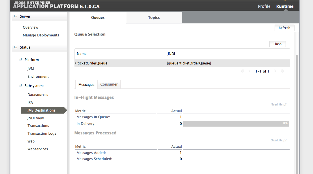Image resolution: width=313 pixels, height=174 pixels.
Task: Open Need Help for In-Flight Messages
Action: pyautogui.click(x=278, y=104)
